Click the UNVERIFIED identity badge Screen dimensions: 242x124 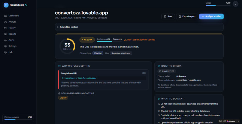[x=167, y=71]
